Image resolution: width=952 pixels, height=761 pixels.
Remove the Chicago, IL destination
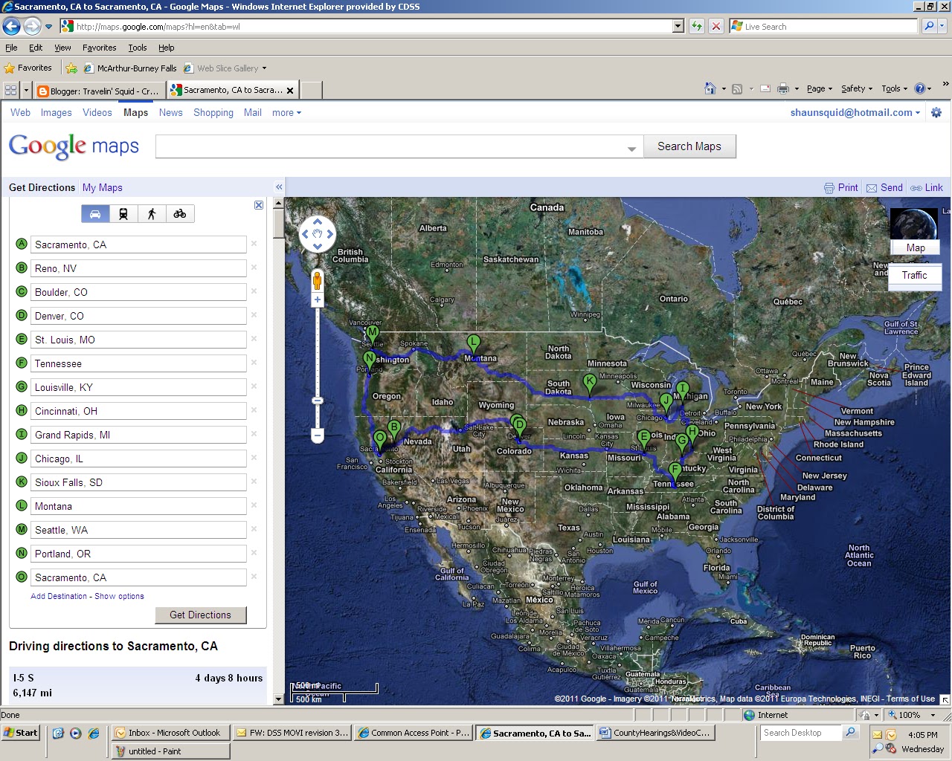(x=254, y=458)
